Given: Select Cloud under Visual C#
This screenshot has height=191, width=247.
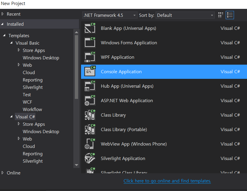Looking at the screenshot, I should tap(29, 146).
